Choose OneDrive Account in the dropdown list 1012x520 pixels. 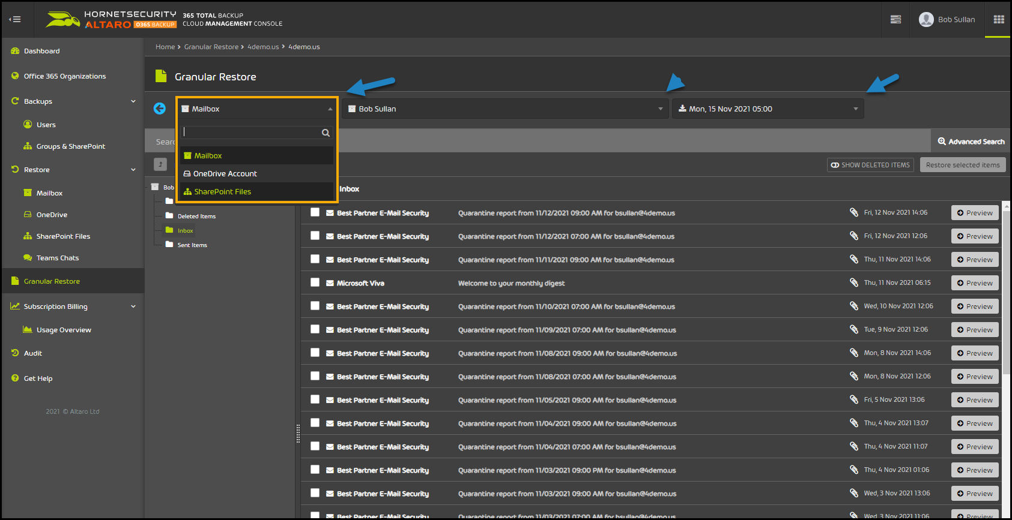(256, 173)
